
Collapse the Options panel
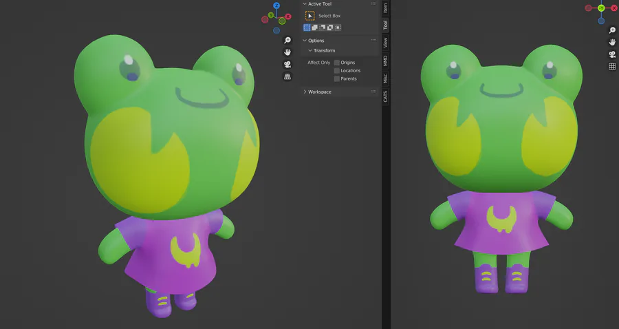point(305,41)
